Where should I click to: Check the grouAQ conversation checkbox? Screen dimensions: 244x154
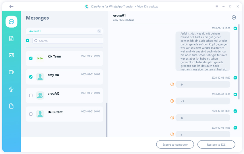click(x=31, y=96)
